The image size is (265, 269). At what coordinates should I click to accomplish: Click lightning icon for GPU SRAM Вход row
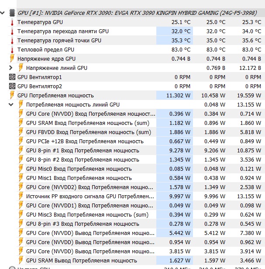click(x=21, y=123)
